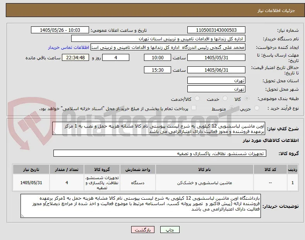Click the remaining days field showing 4
The height and width of the screenshot is (240, 305).
point(116,58)
